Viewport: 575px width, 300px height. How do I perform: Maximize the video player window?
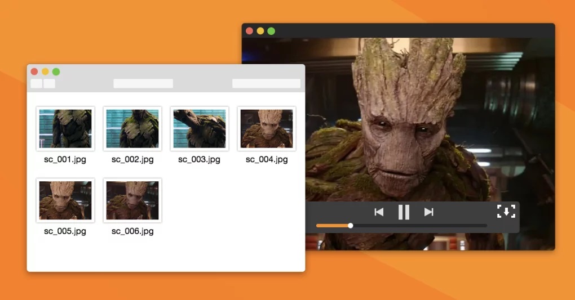tap(271, 31)
